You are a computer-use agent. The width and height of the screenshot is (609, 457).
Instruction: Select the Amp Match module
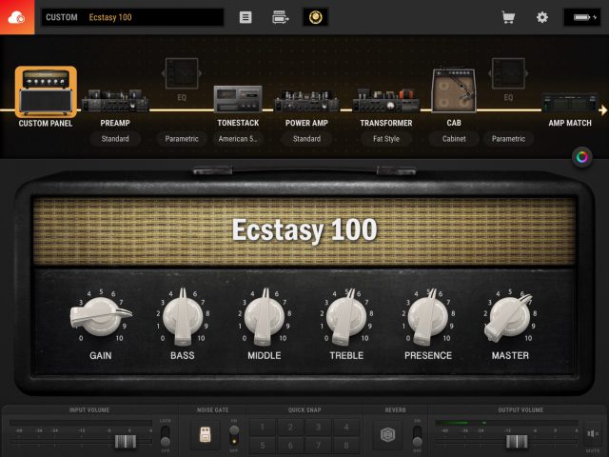pos(570,103)
